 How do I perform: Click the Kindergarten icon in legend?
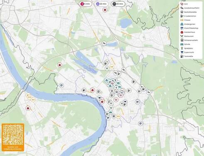pyautogui.click(x=182, y=24)
